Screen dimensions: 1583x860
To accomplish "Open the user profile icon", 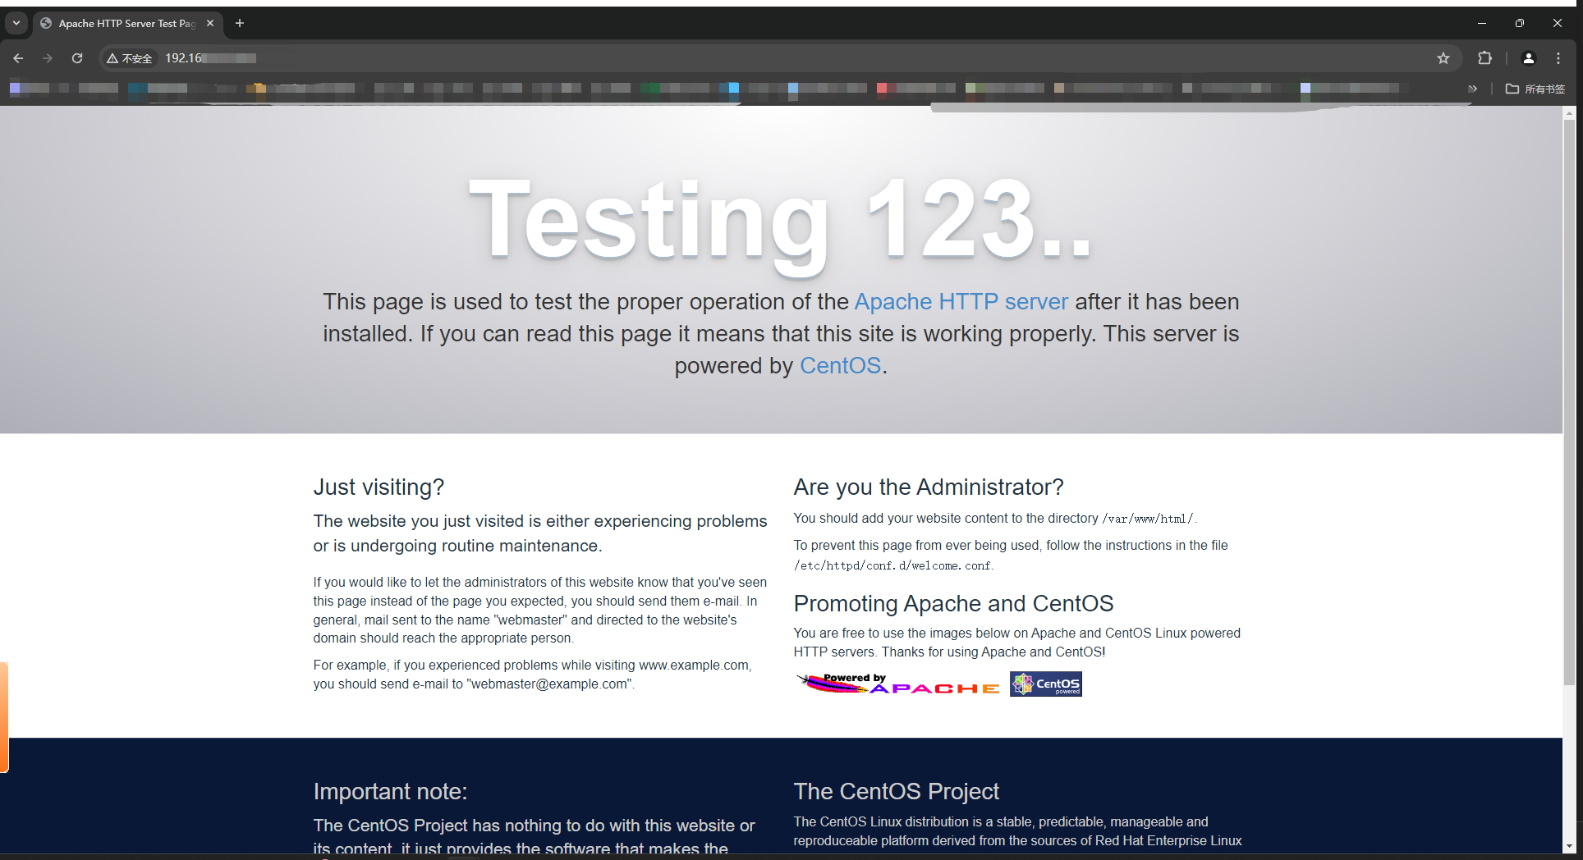I will pos(1529,58).
